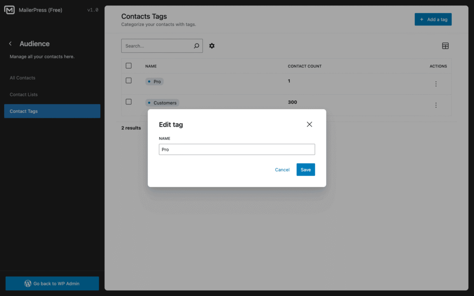Click the plus icon inside Add a tag
The height and width of the screenshot is (296, 474).
[422, 19]
